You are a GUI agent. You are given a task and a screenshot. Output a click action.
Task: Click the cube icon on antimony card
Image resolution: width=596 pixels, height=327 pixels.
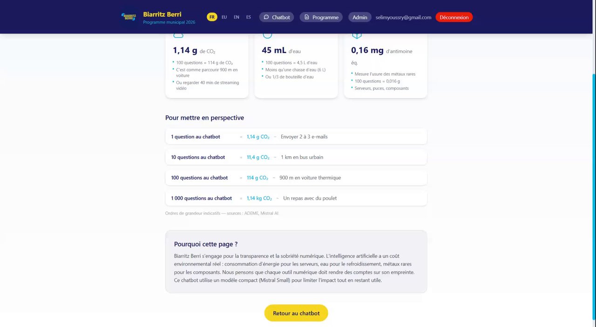tap(357, 35)
